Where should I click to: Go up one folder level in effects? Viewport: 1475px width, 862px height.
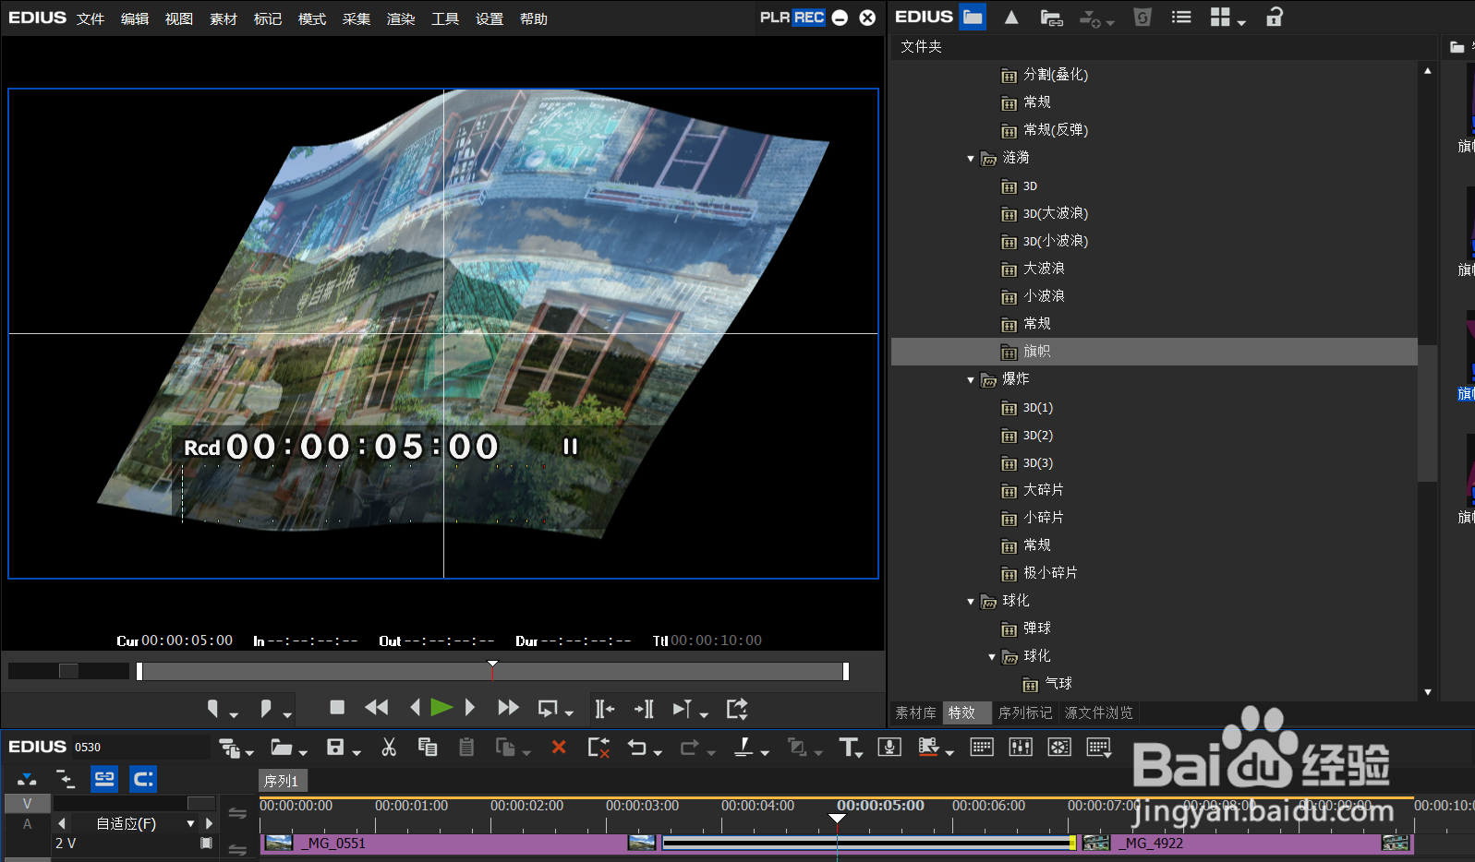[x=1011, y=18]
